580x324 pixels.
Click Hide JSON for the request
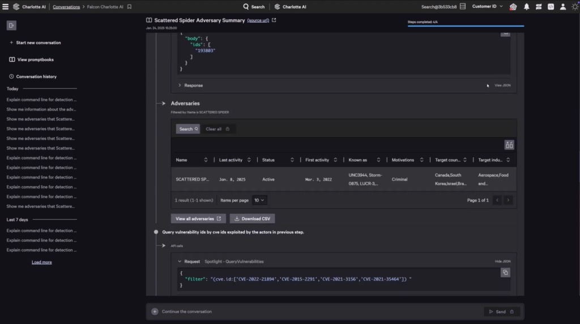pos(503,262)
